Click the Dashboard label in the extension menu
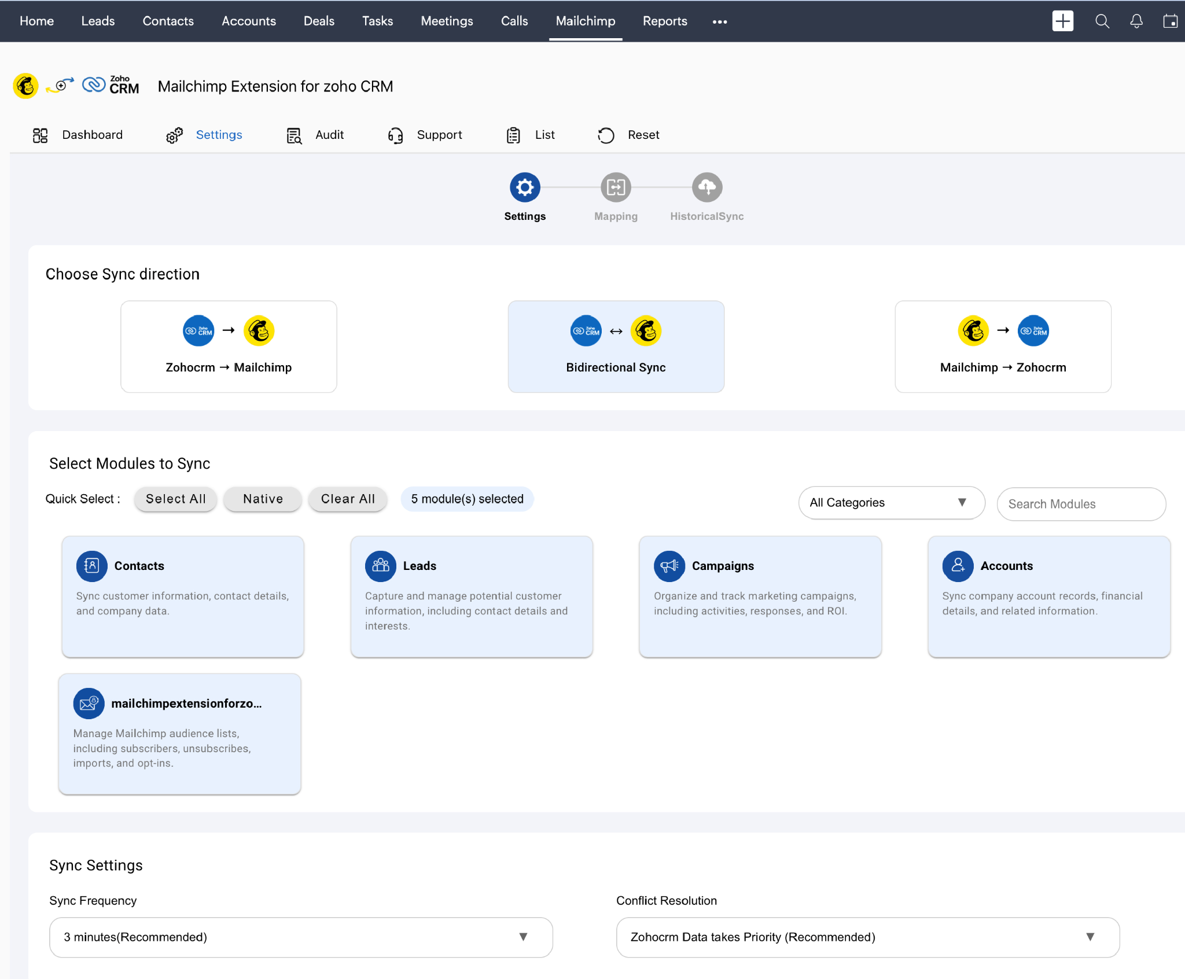This screenshot has height=979, width=1185. [x=93, y=135]
